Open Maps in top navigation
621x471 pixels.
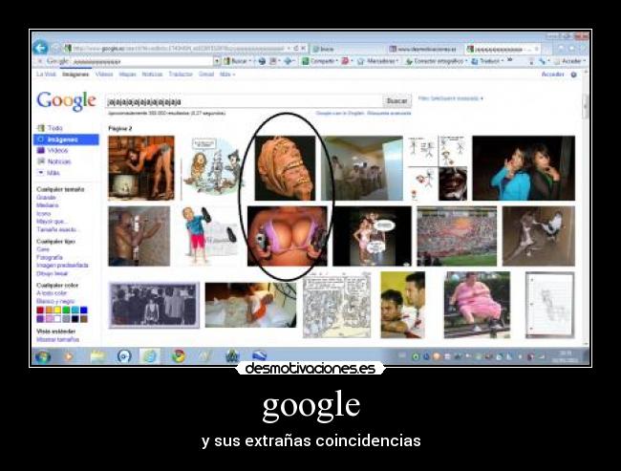pyautogui.click(x=127, y=75)
